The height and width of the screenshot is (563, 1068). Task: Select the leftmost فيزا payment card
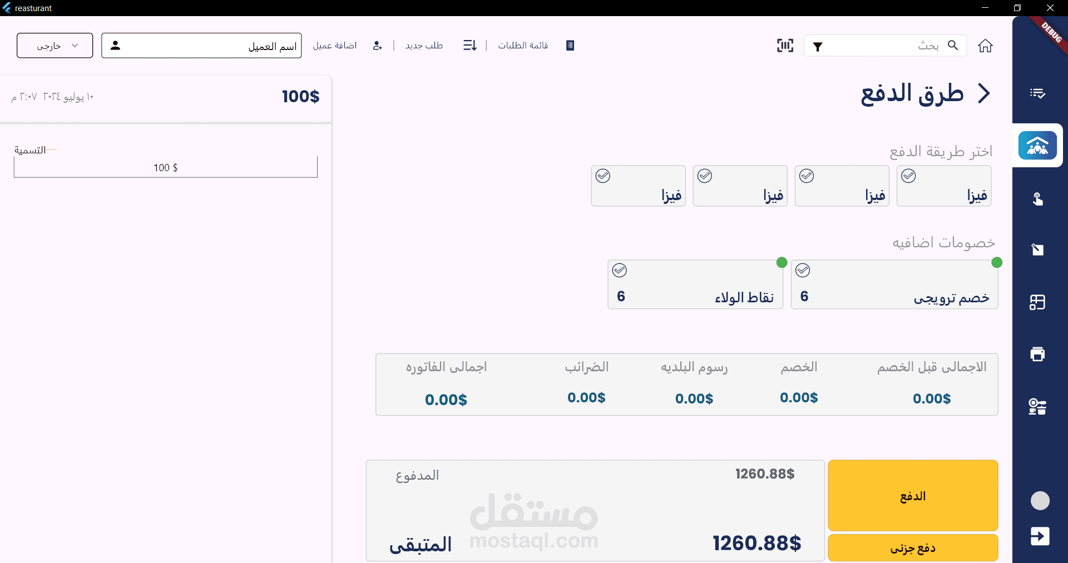pyautogui.click(x=638, y=186)
